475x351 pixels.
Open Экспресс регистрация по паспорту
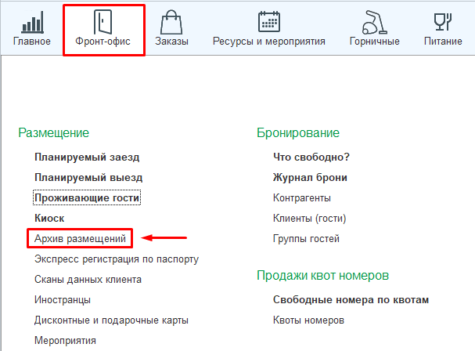(x=117, y=259)
